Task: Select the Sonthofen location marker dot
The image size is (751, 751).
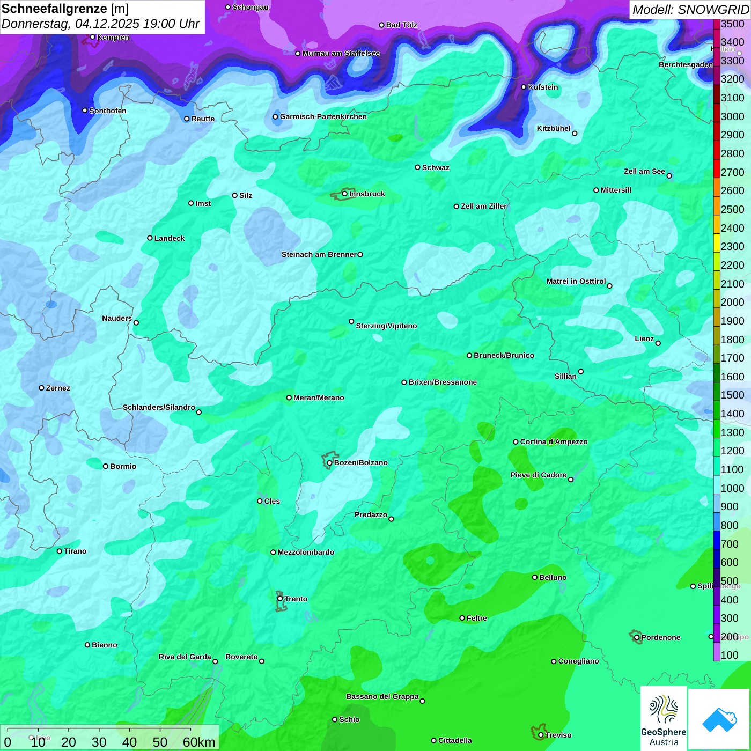Action: tap(85, 111)
